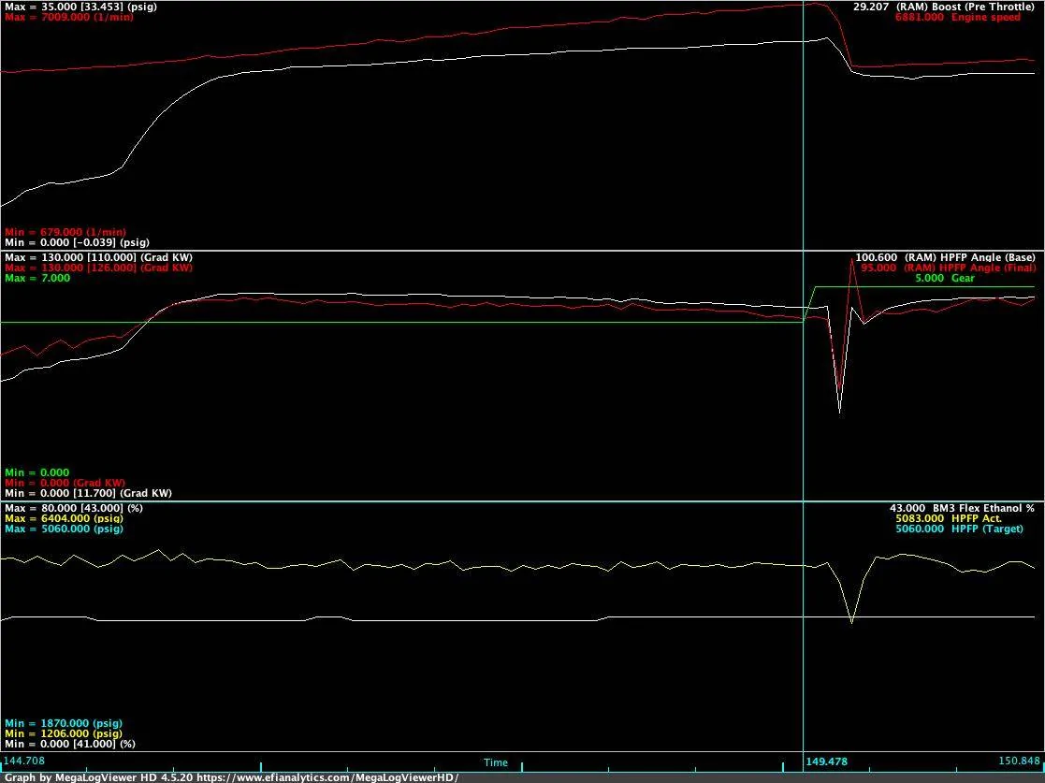Click cyan Max = 5060.000 (psig) value

click(64, 529)
